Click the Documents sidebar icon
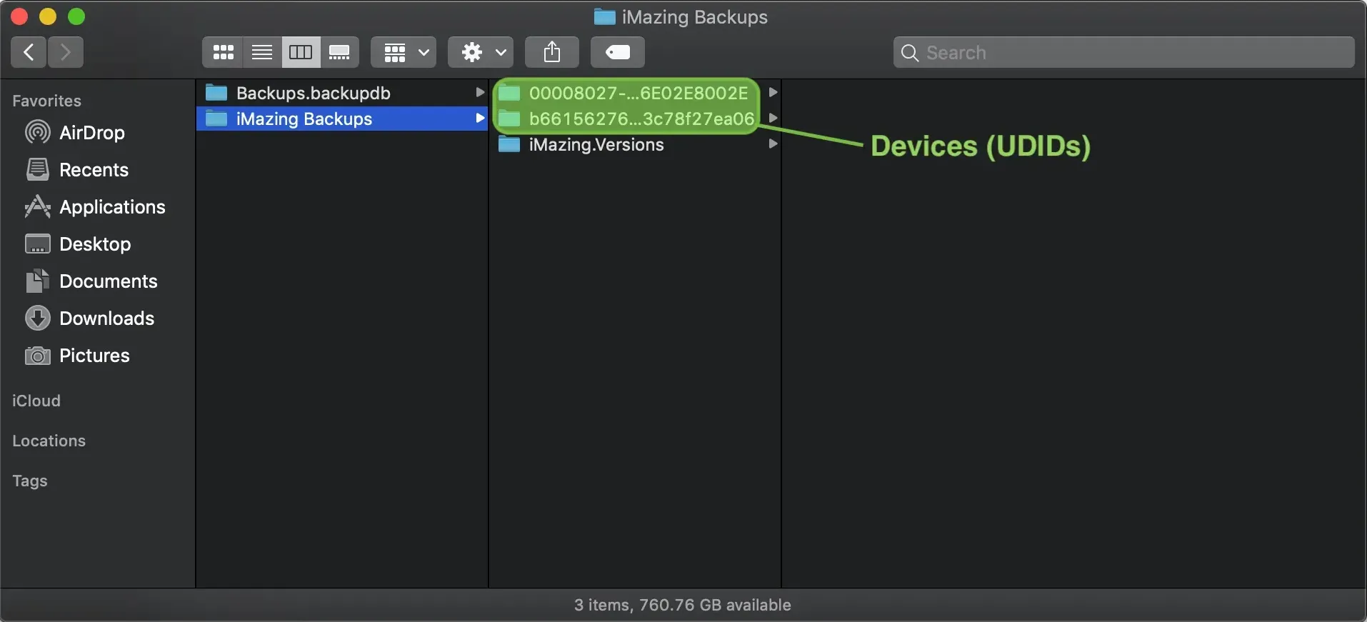This screenshot has width=1367, height=622. click(37, 281)
